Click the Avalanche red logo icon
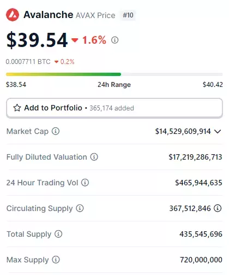The width and height of the screenshot is (229, 275). tap(13, 15)
